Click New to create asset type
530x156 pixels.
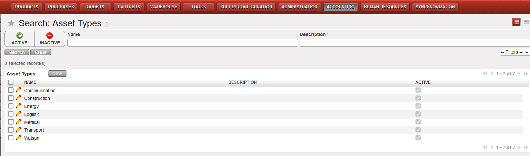coord(57,74)
